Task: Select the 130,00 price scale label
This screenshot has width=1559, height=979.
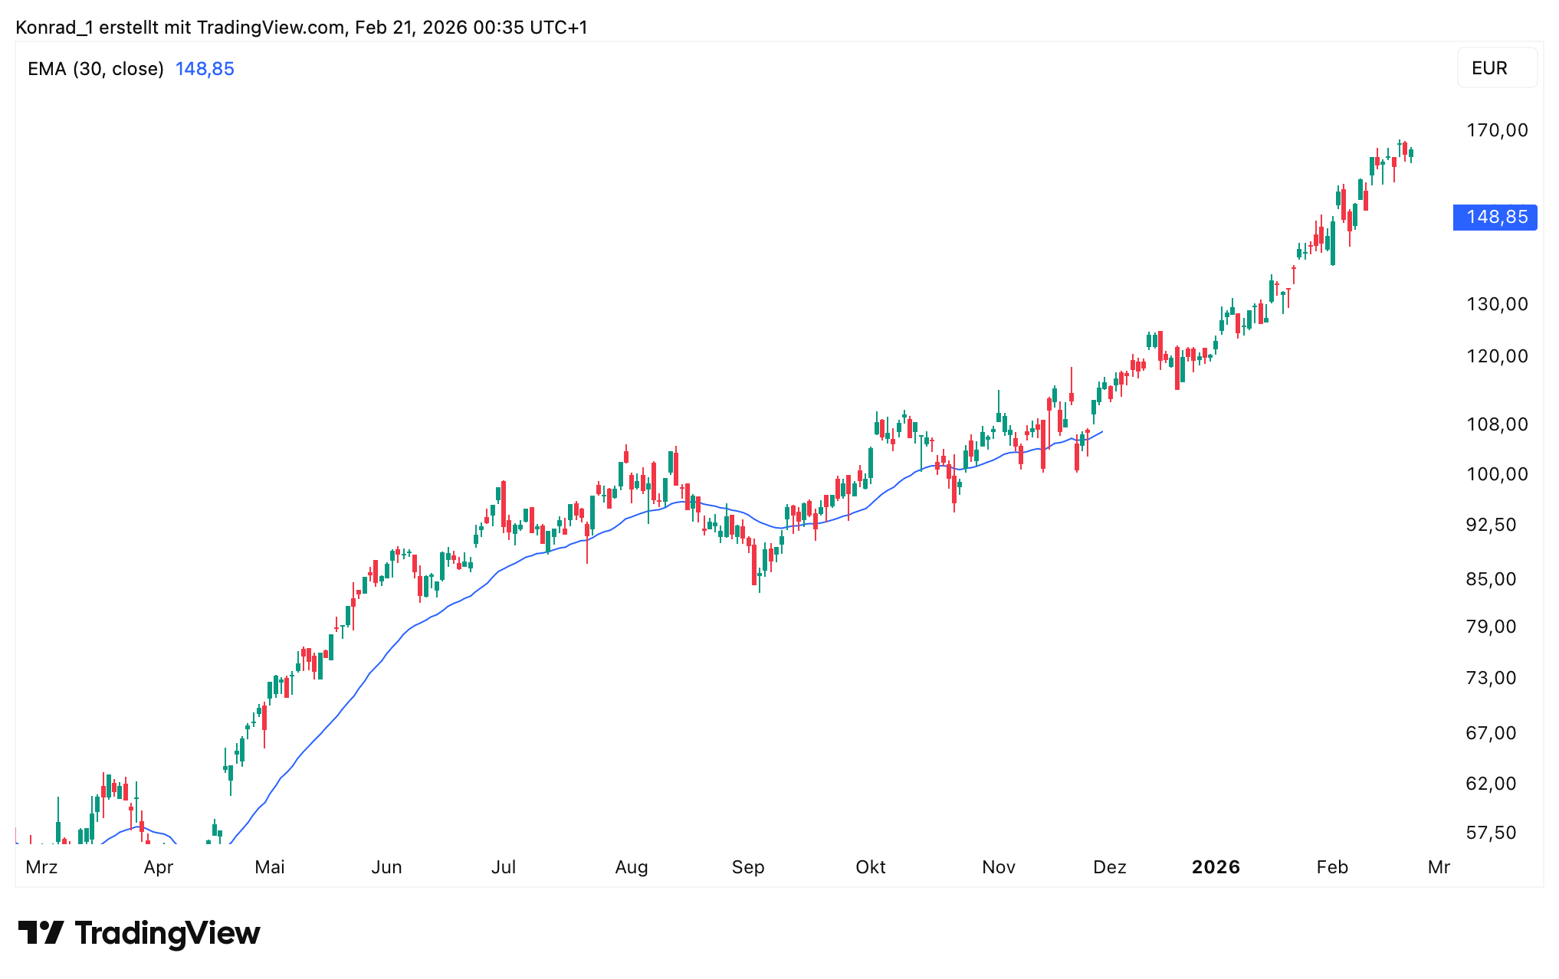Action: pyautogui.click(x=1497, y=304)
